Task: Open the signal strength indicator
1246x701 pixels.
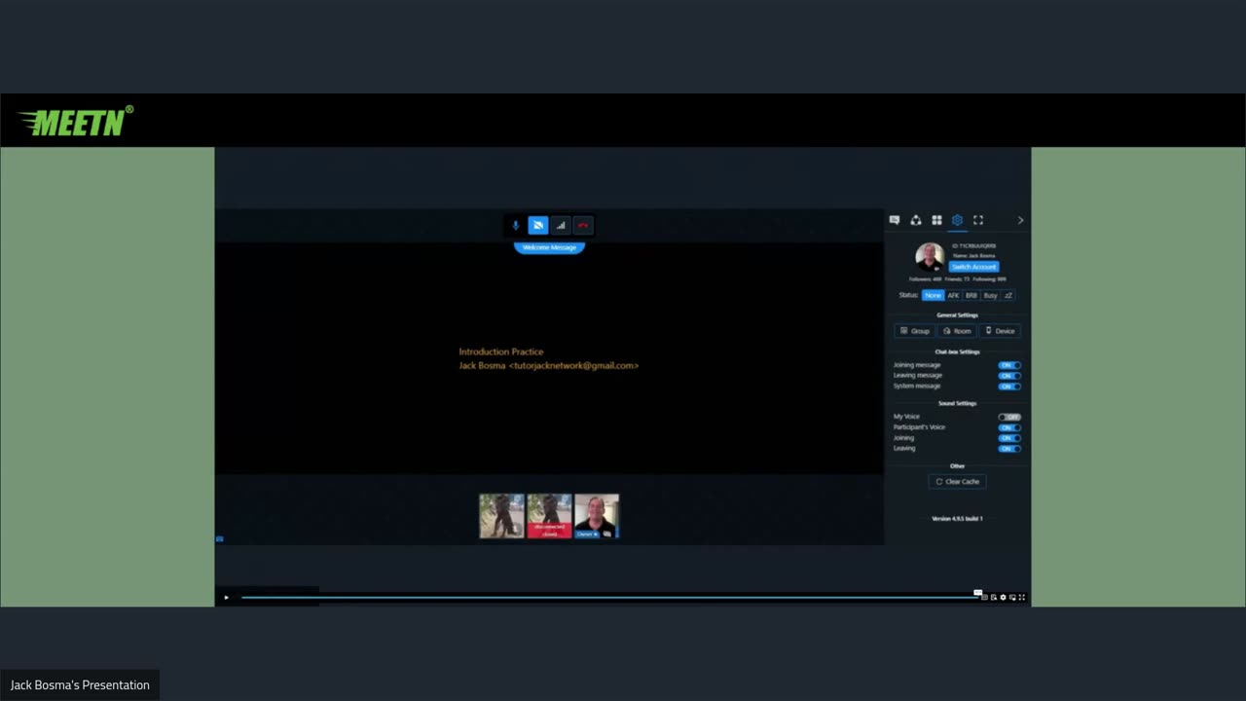Action: [561, 226]
